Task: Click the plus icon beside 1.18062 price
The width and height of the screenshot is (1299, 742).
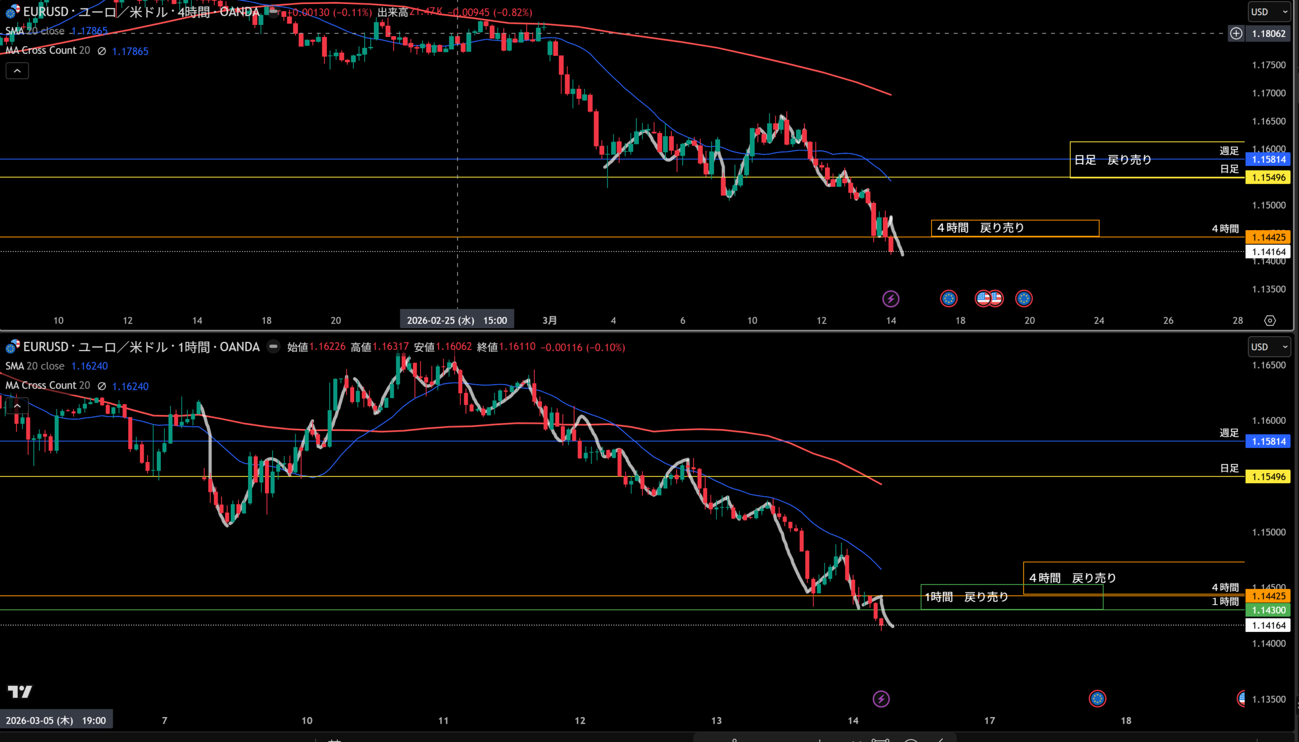Action: tap(1236, 33)
